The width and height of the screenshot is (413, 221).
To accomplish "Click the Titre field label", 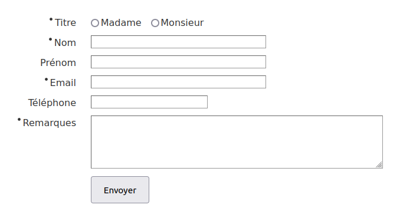I will pos(65,22).
